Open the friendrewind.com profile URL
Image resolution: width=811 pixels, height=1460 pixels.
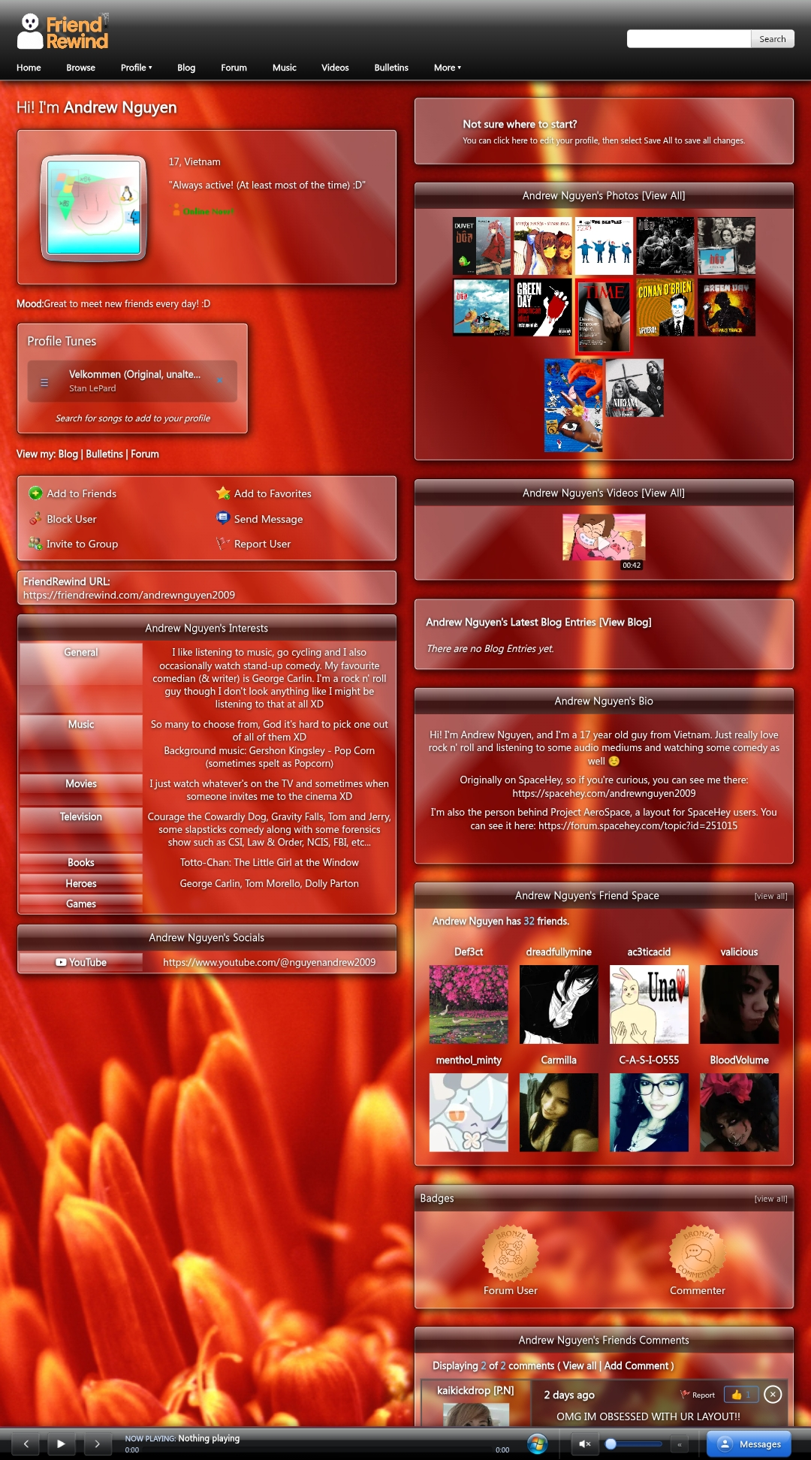coord(129,595)
